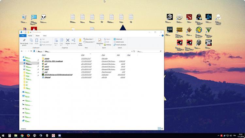Open the EVE Online desktop shortcut
This screenshot has height=138, width=245.
(x=170, y=29)
